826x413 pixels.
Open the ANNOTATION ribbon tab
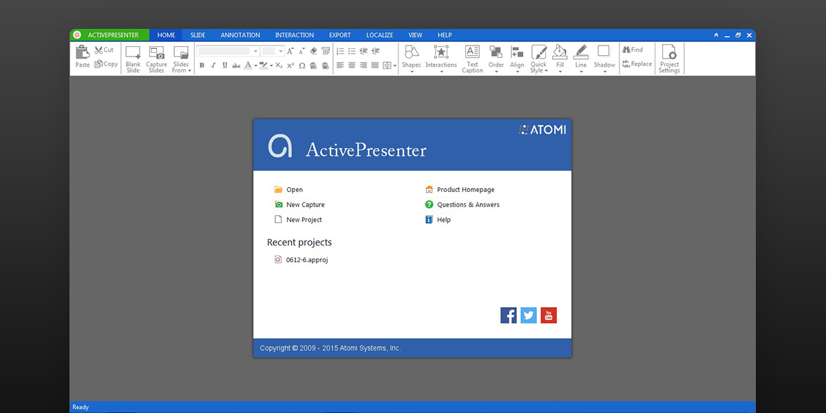[x=240, y=35]
